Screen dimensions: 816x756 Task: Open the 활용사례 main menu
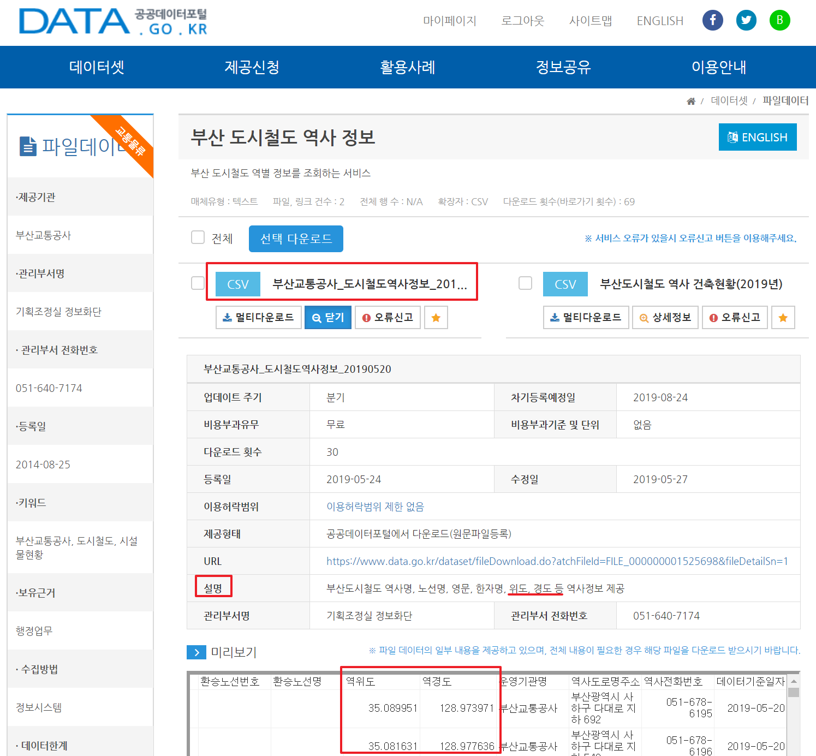click(408, 67)
